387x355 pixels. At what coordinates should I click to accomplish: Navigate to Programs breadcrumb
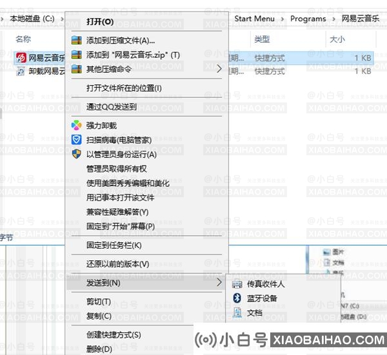pos(308,19)
